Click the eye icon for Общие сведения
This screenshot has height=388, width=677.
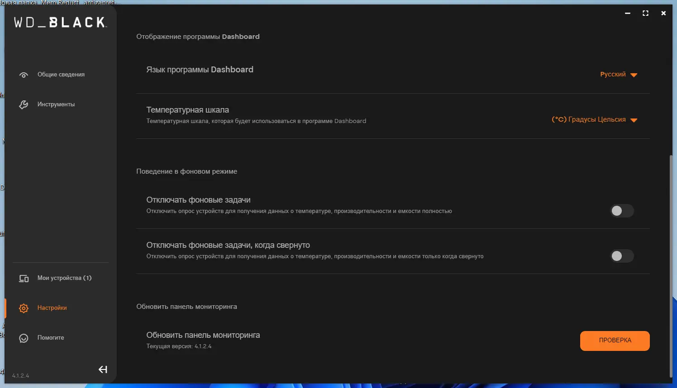point(24,75)
